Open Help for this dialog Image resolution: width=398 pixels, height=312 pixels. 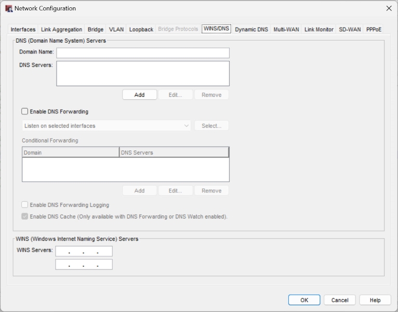pos(375,300)
